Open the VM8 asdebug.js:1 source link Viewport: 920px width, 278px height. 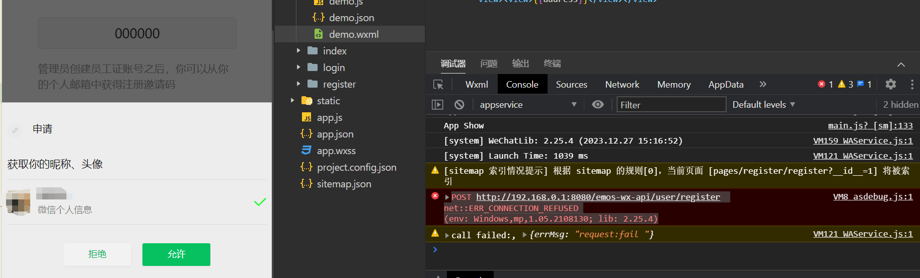click(x=873, y=197)
